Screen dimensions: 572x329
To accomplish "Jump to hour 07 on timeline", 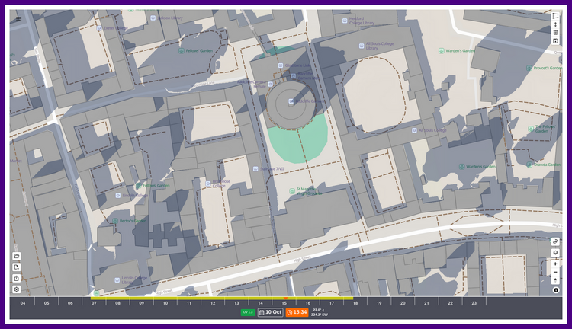I will (x=94, y=303).
